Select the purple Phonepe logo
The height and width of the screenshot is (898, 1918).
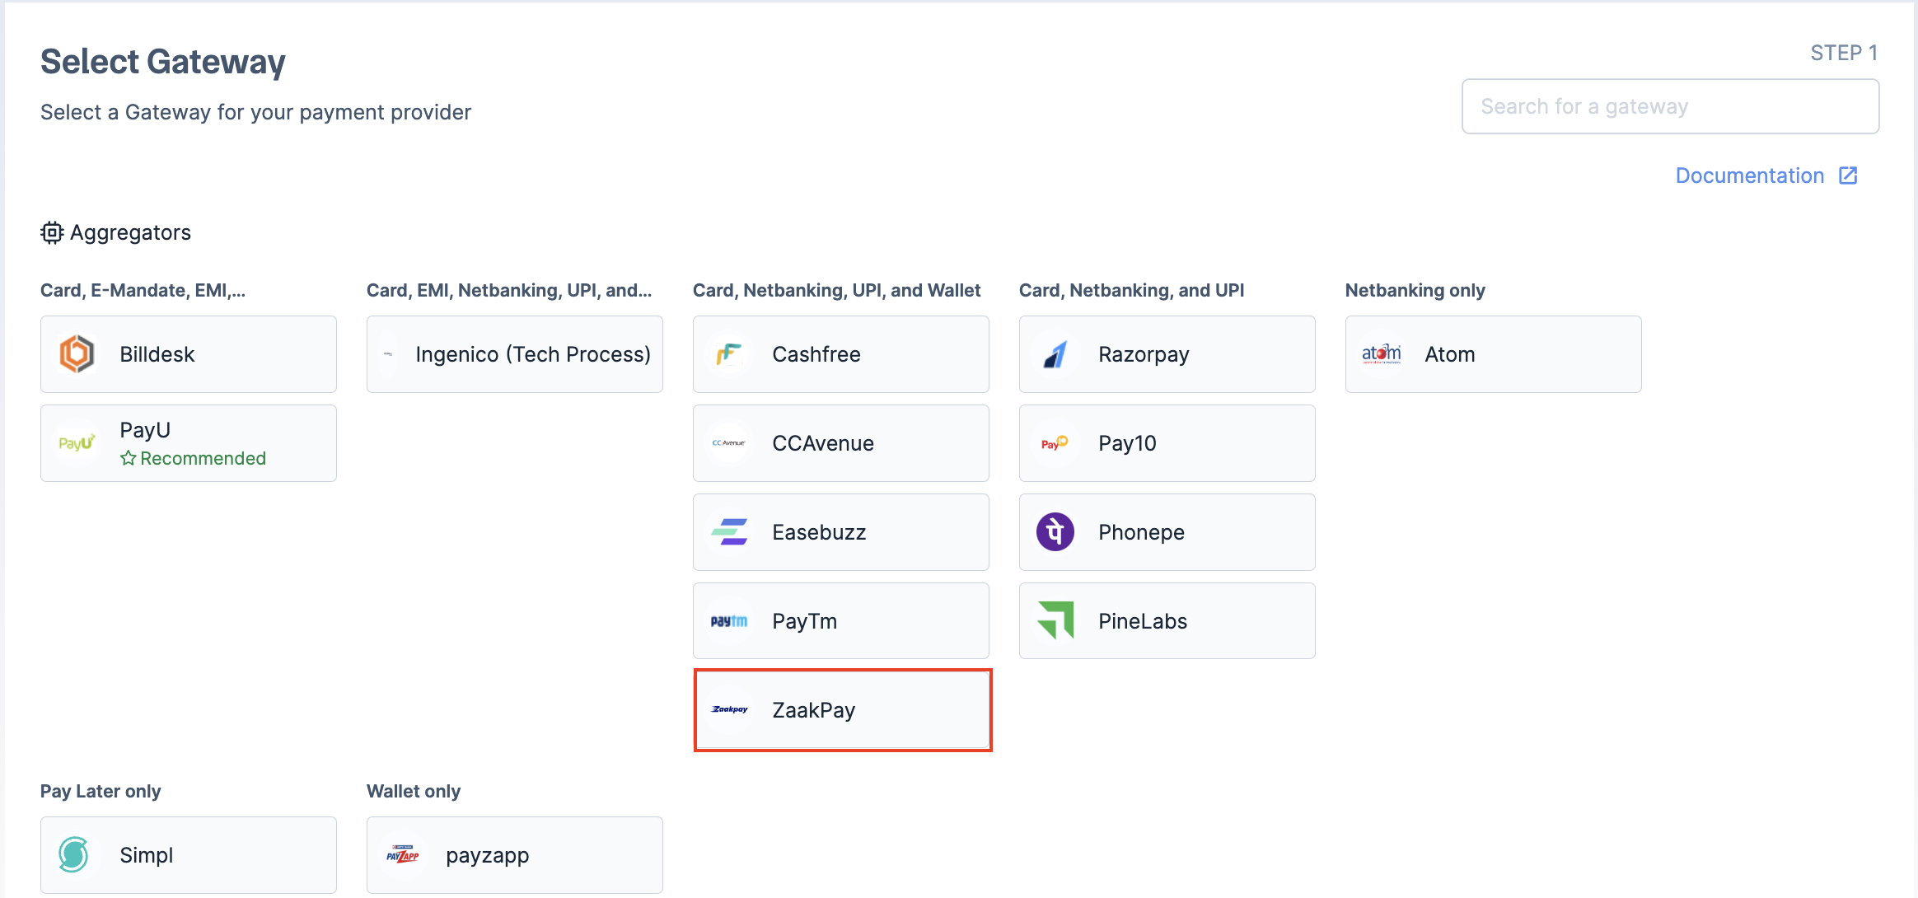click(1055, 532)
